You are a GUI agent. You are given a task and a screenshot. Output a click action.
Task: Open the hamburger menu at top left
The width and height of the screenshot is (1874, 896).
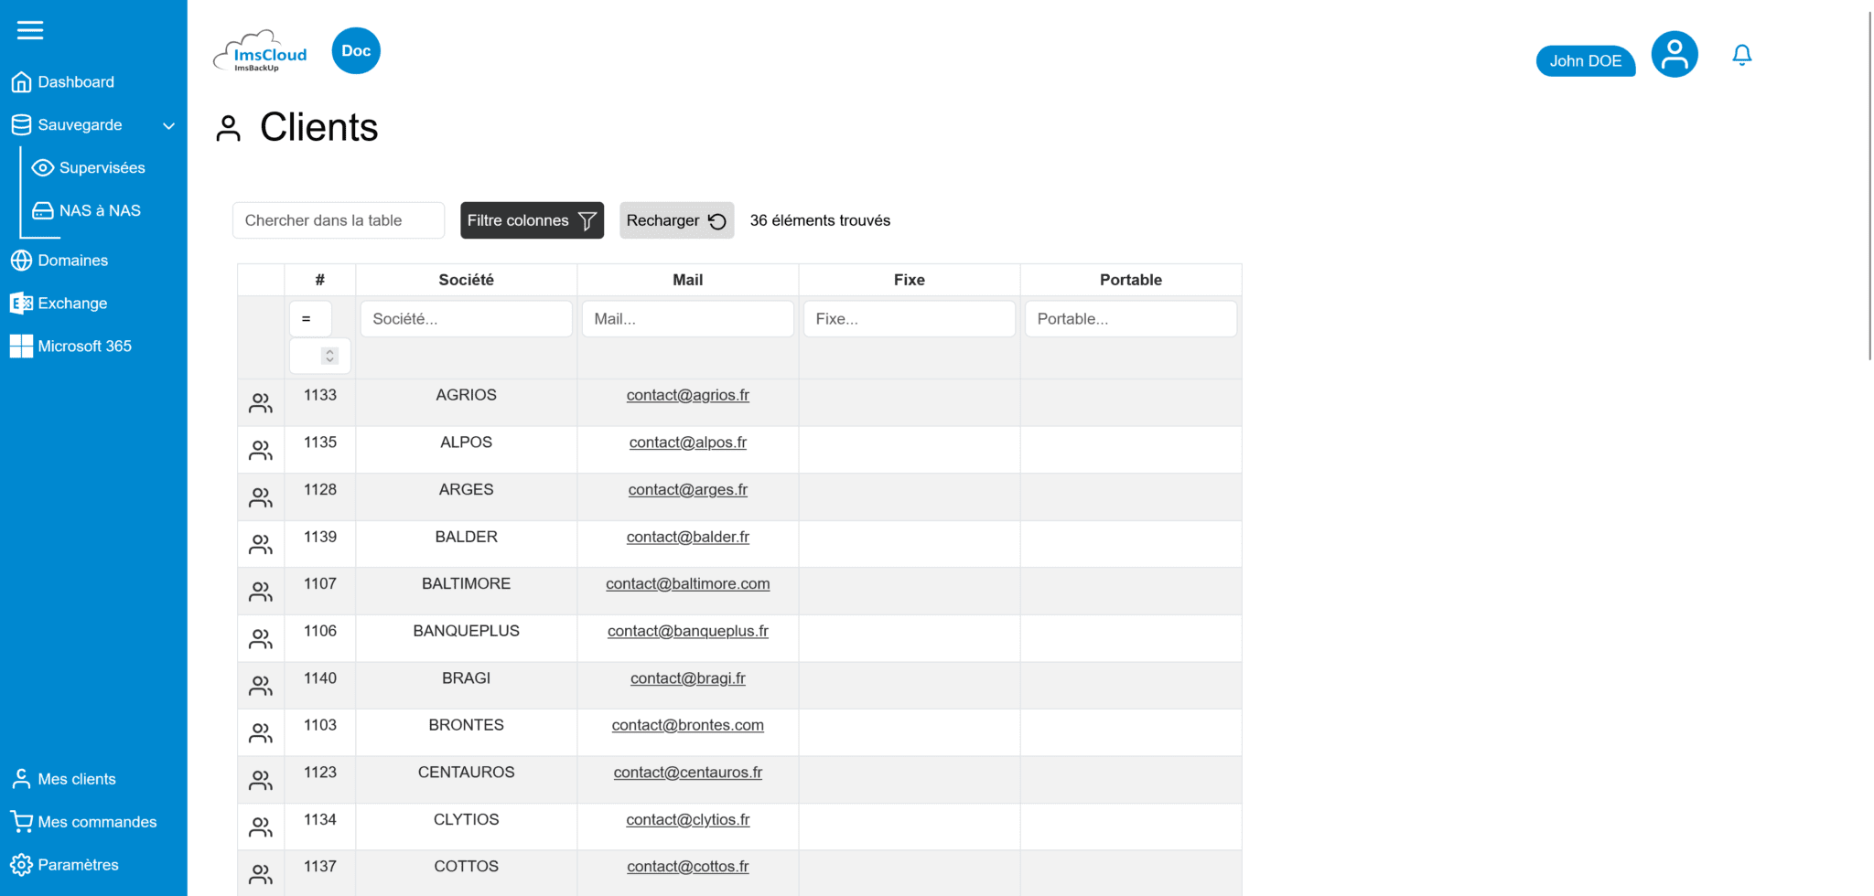(x=30, y=30)
